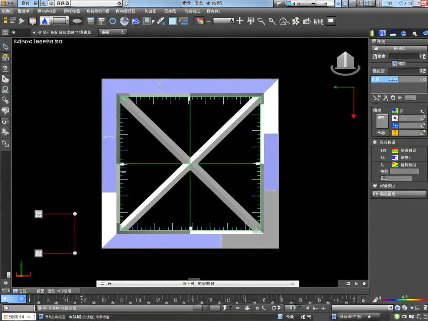Click the wide button at right panel top

tap(399, 49)
